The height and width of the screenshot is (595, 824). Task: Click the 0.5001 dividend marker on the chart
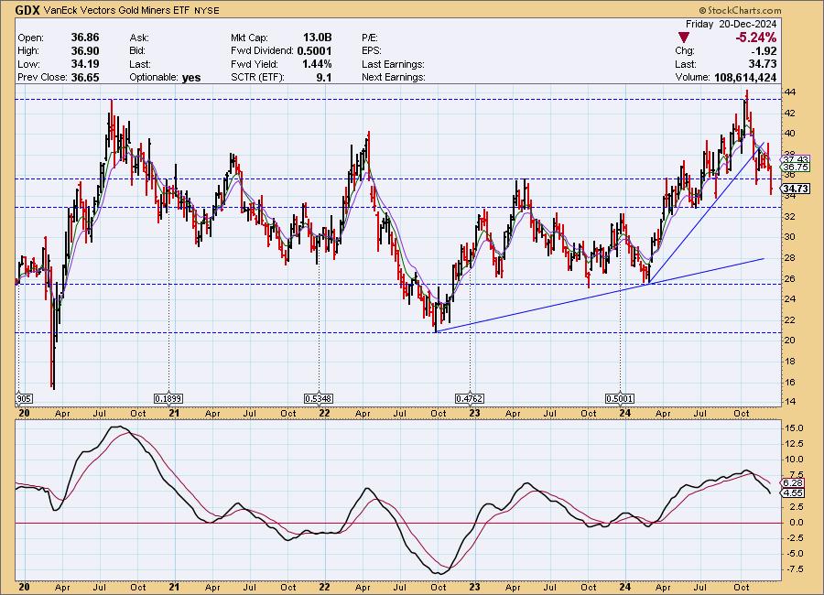tap(620, 399)
